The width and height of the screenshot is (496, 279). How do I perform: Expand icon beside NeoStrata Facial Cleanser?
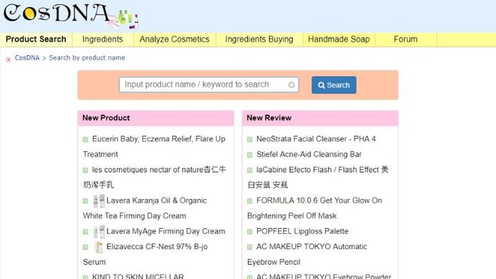tap(249, 139)
